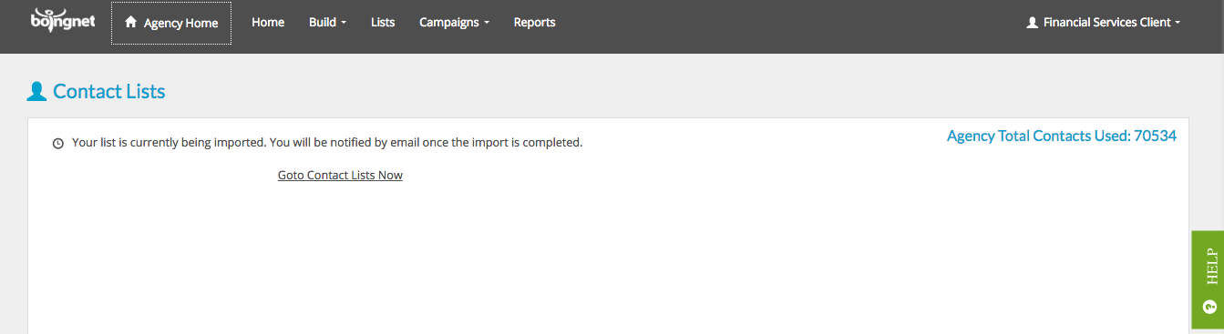
Task: Expand the Build dropdown caret
Action: pyautogui.click(x=344, y=24)
